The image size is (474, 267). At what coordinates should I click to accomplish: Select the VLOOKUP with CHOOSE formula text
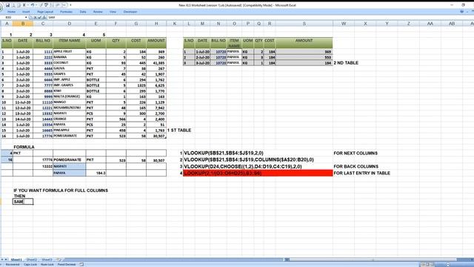[243, 166]
